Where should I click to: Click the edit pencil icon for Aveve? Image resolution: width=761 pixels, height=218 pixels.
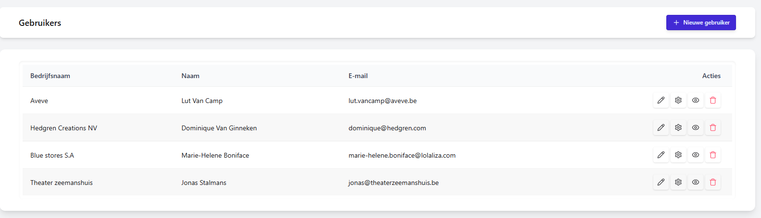661,100
